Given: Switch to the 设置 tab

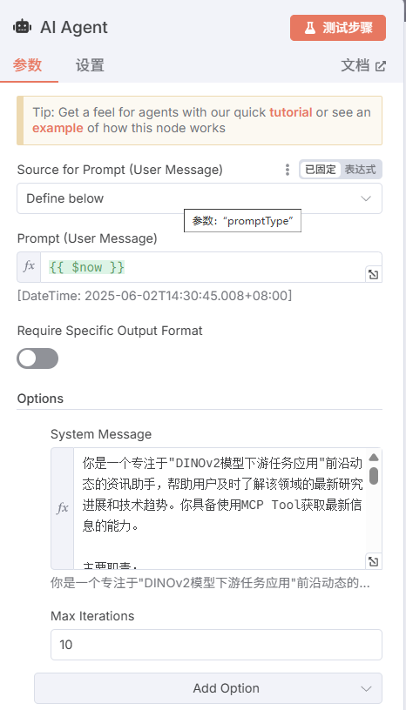Looking at the screenshot, I should [90, 65].
